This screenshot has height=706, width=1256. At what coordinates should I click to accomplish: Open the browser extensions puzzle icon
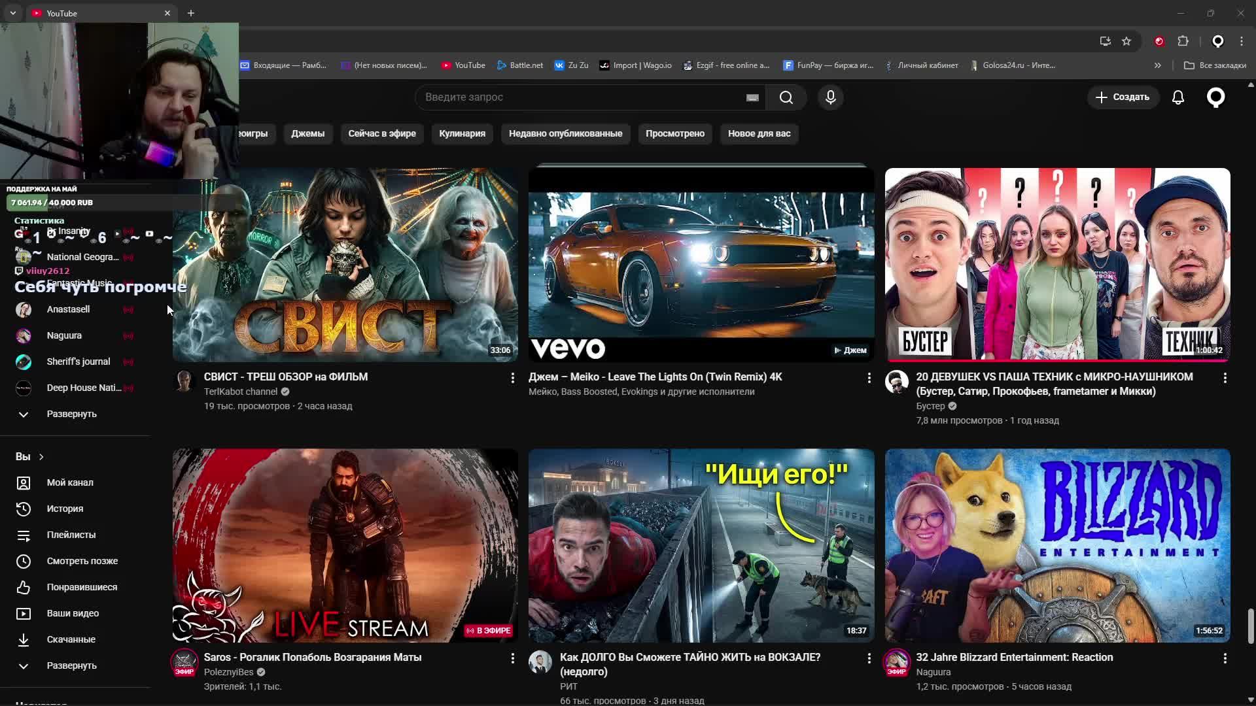click(1183, 41)
